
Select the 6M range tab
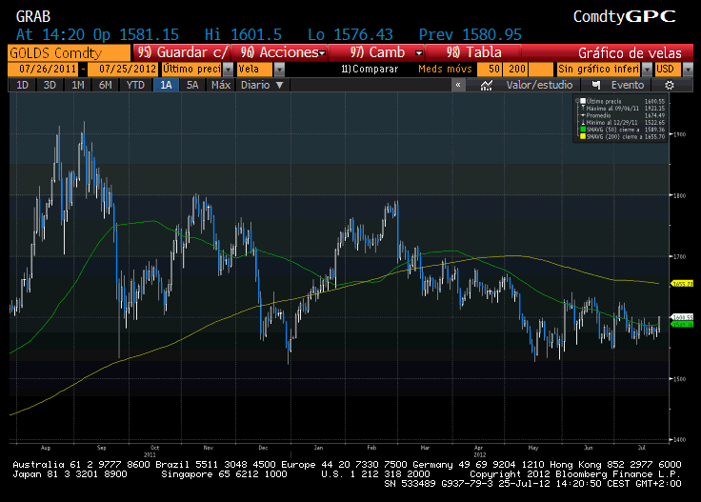tap(105, 85)
